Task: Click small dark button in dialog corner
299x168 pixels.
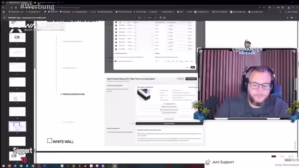Action: [x=192, y=67]
